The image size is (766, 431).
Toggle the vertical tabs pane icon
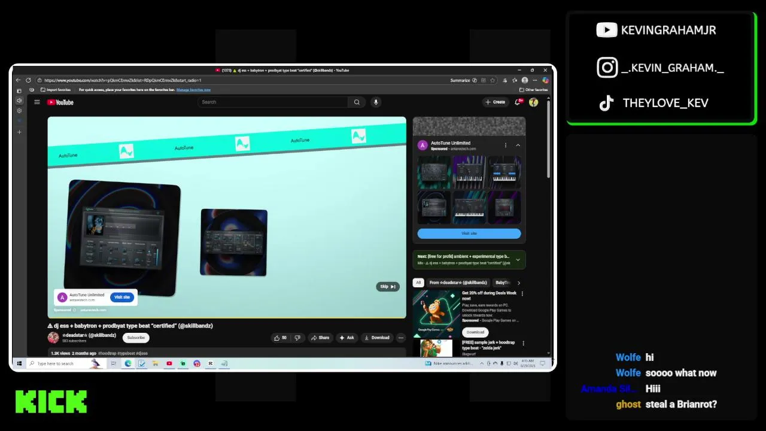[x=19, y=90]
